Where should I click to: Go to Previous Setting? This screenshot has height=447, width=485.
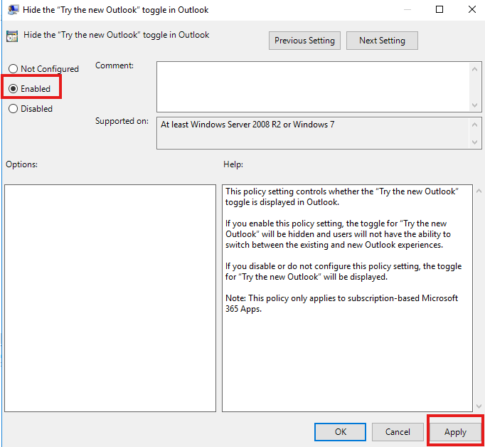(304, 41)
